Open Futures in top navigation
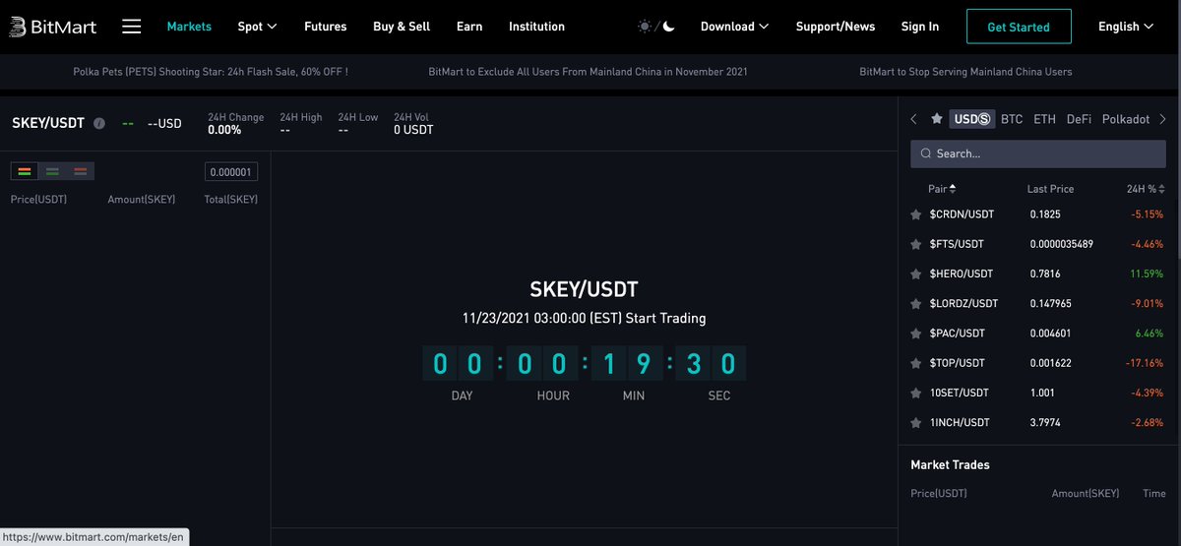This screenshot has width=1181, height=546. click(x=326, y=27)
